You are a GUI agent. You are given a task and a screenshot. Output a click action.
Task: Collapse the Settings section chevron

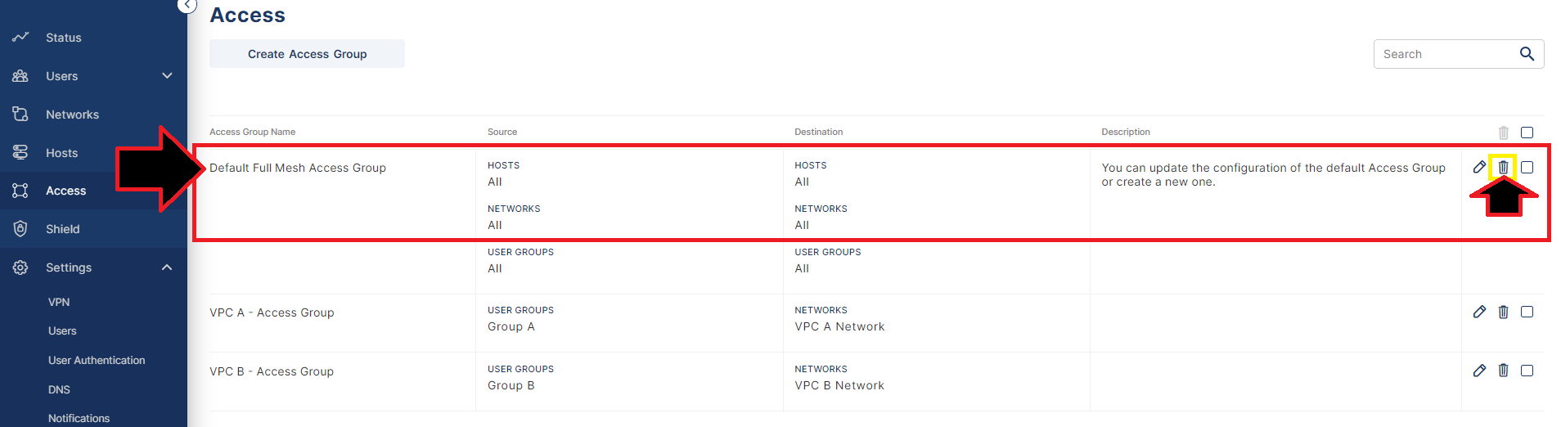167,267
